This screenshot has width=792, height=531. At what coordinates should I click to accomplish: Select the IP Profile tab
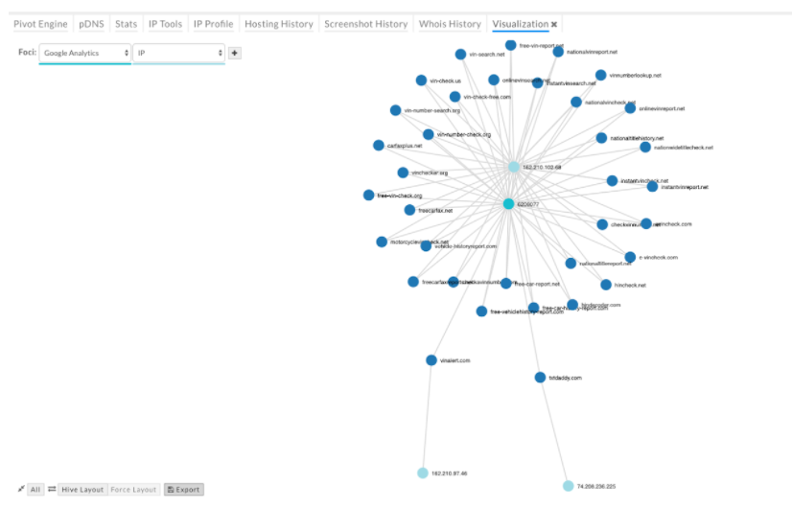[x=213, y=24]
